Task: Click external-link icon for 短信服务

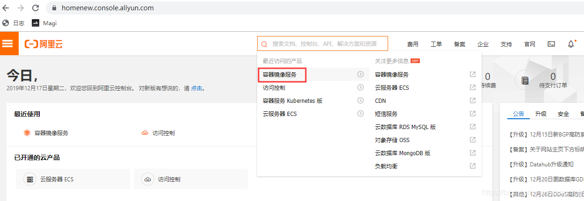Action: coord(473,114)
